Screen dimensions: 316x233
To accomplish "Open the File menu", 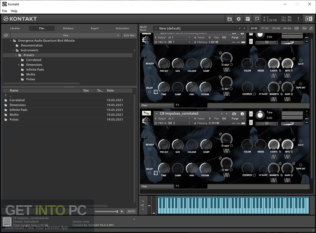I will pyautogui.click(x=5, y=11).
